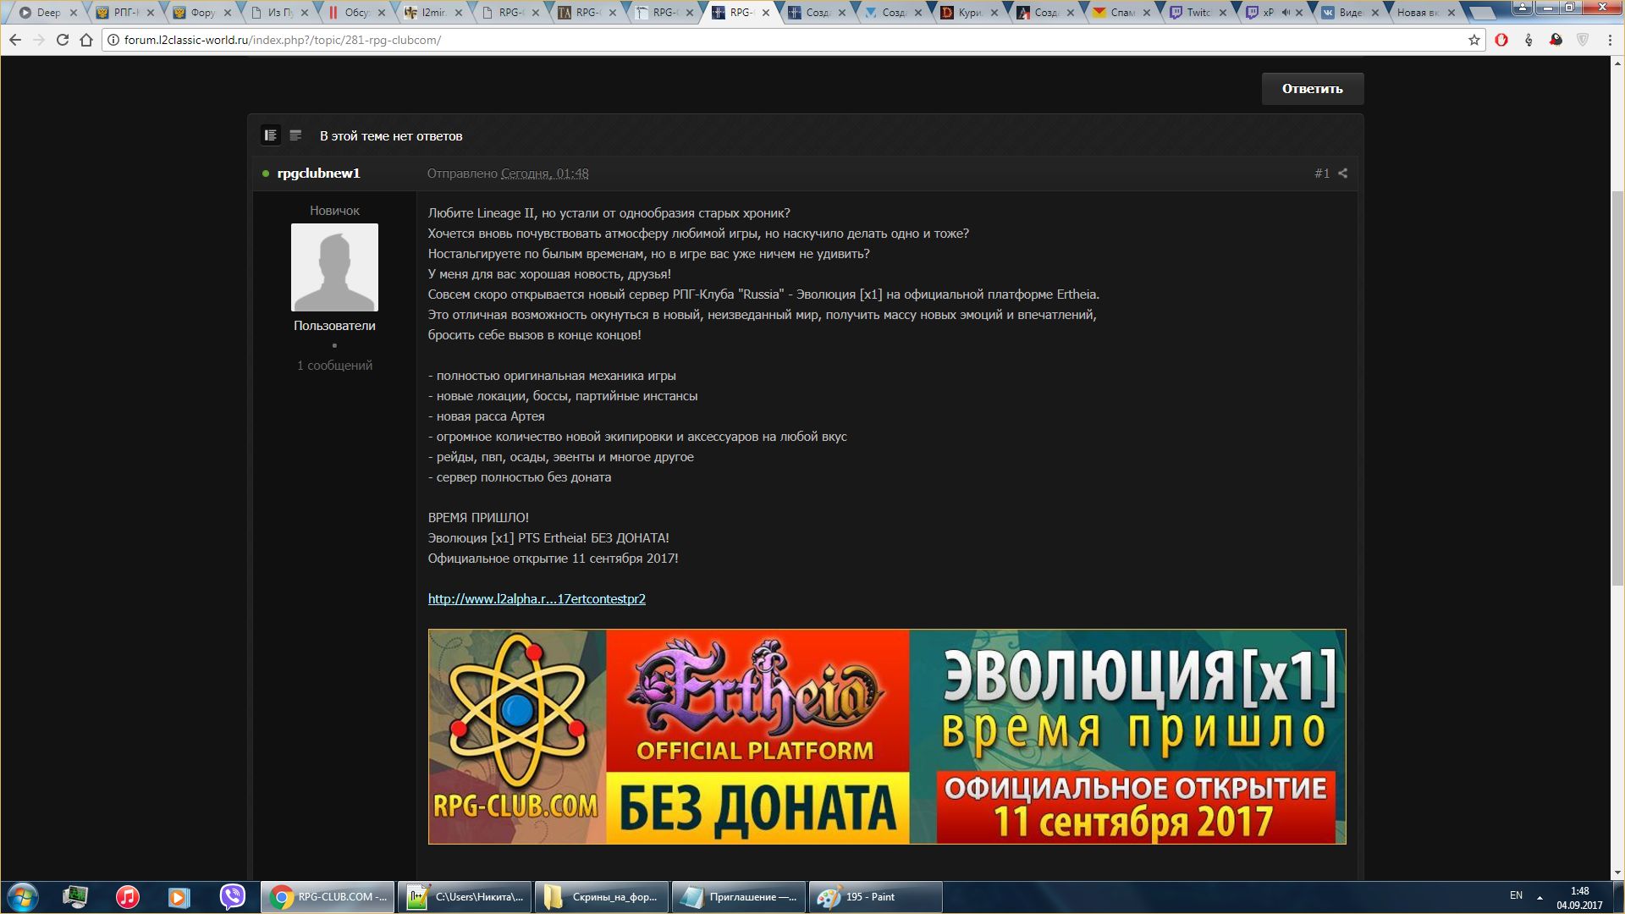Screen dimensions: 1625x914
Task: Bookmark this page with star icon
Action: [1474, 40]
